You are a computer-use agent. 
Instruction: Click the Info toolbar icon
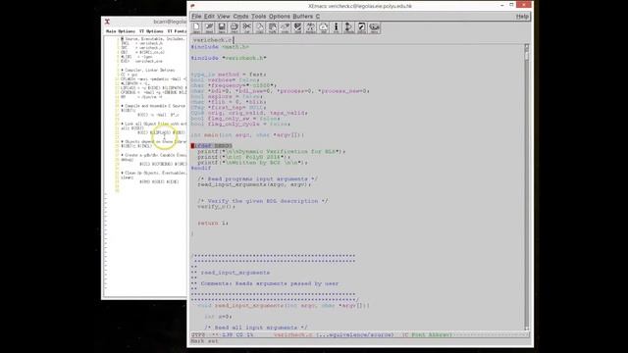pyautogui.click(x=336, y=27)
